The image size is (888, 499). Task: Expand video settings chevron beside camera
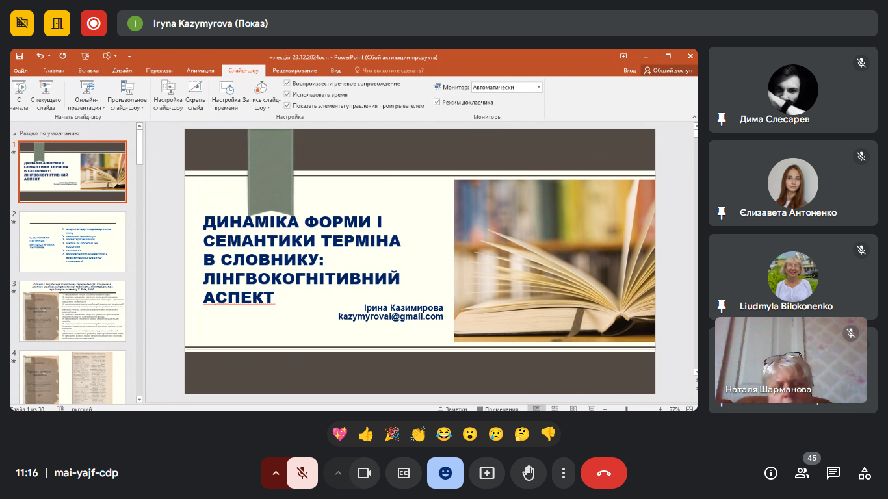click(338, 473)
